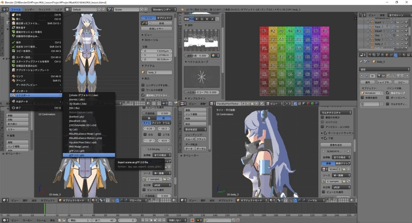The height and width of the screenshot is (223, 412).
Task: Open the インポート submenu
Action: [x=36, y=91]
